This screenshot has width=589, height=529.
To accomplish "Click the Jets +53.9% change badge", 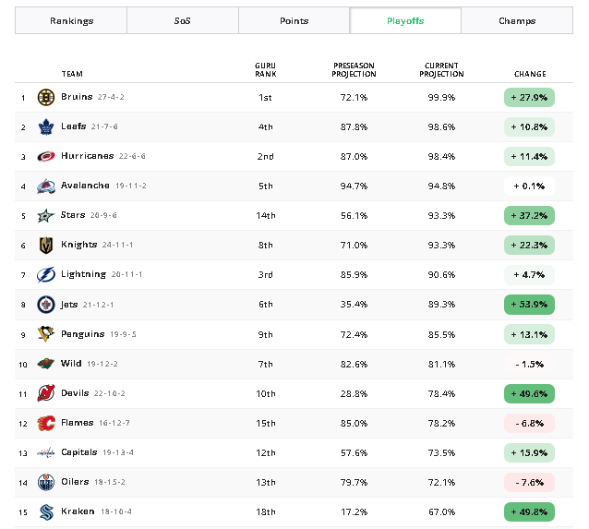I will coord(529,305).
